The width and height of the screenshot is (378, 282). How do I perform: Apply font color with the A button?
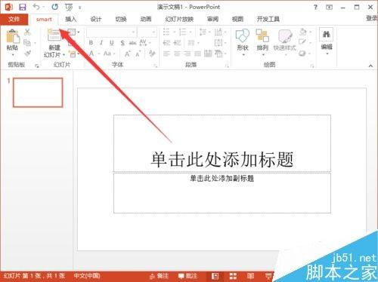click(91, 54)
